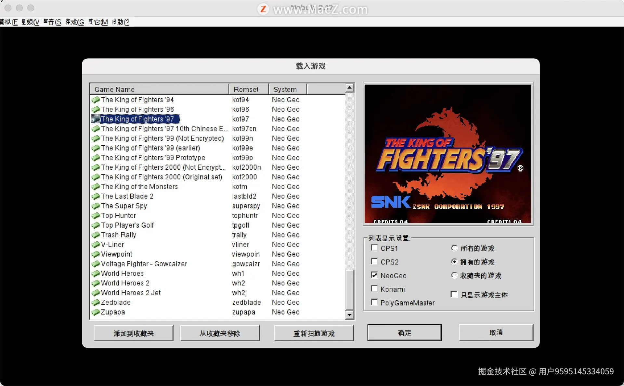624x386 pixels.
Task: Select the Zupapa game name
Action: coord(113,312)
